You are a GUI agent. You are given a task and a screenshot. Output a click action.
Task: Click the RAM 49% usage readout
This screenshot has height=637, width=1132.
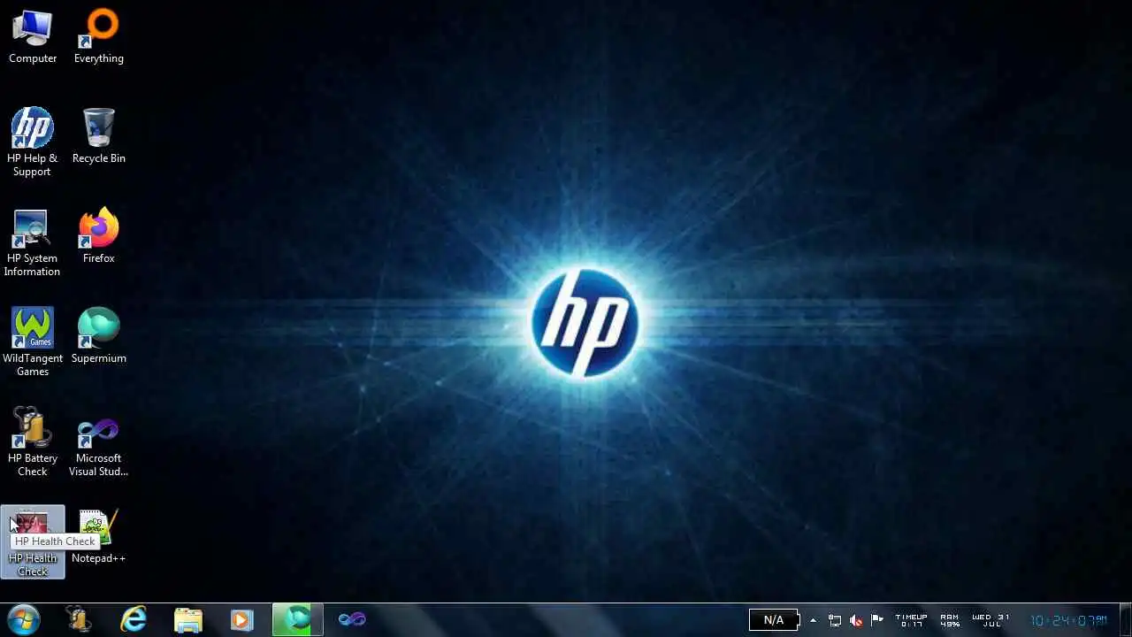click(x=950, y=620)
